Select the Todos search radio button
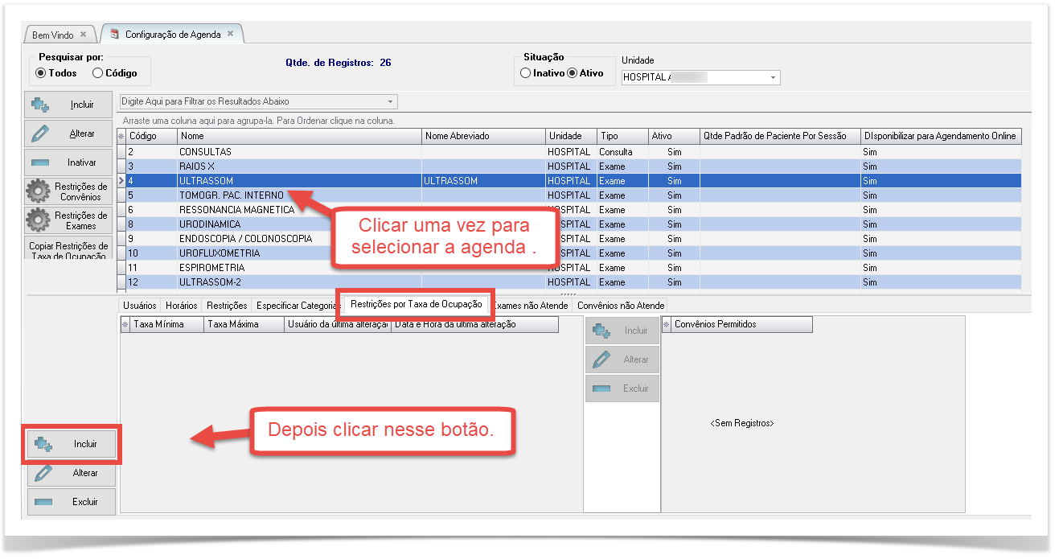The width and height of the screenshot is (1059, 559). click(41, 73)
